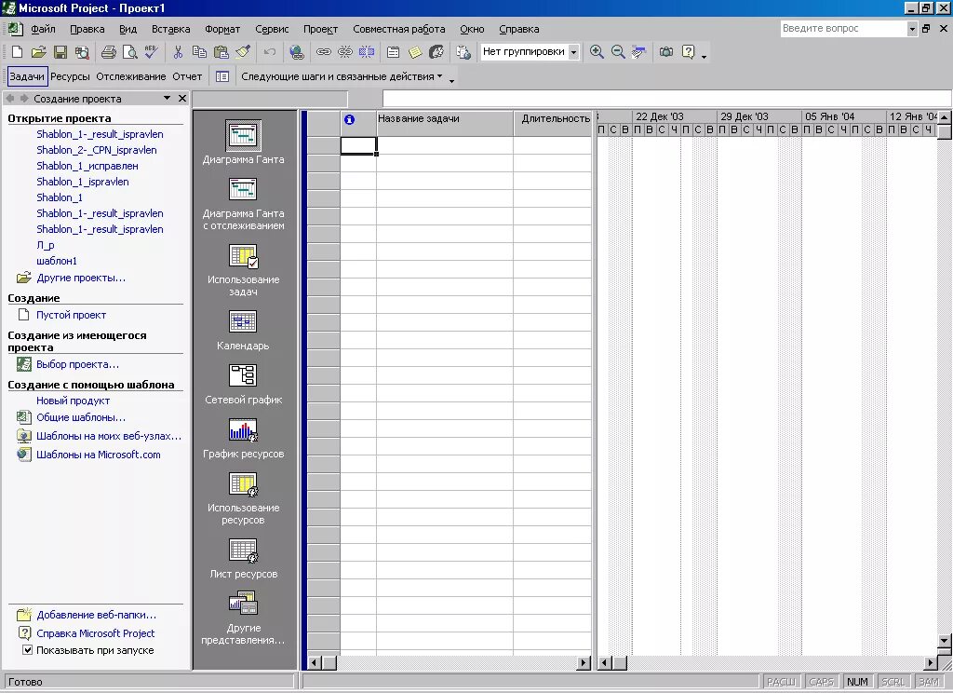Switch to Диаграмма Ганта с отслеживанием view

coord(243,203)
